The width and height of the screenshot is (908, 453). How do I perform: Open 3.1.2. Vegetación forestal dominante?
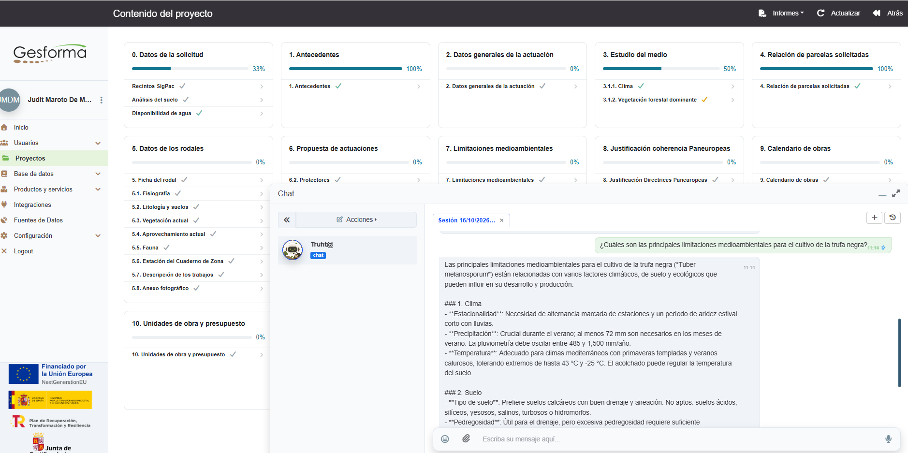click(x=669, y=100)
